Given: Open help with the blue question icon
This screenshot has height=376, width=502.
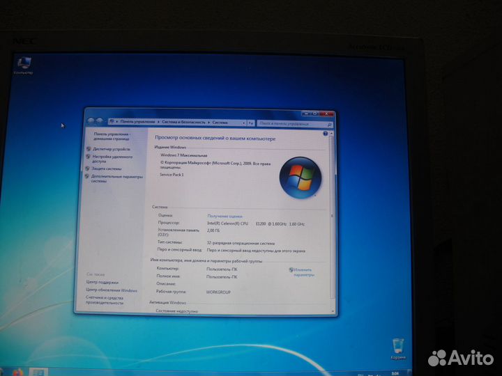Looking at the screenshot, I should point(326,134).
